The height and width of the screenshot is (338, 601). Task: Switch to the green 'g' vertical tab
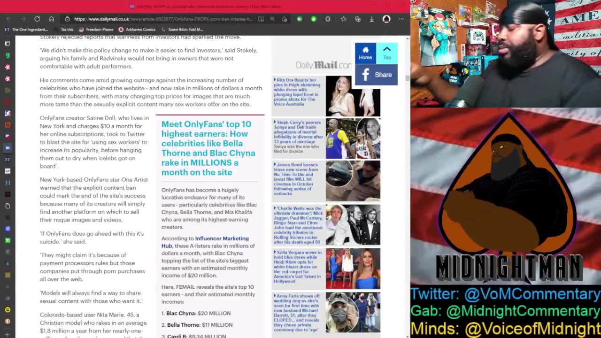tap(8, 55)
